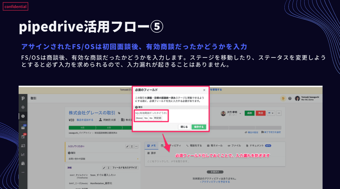Viewport: 340px width, 189px height.
Task: Switch to the ドキュメント tab
Action: (258, 146)
